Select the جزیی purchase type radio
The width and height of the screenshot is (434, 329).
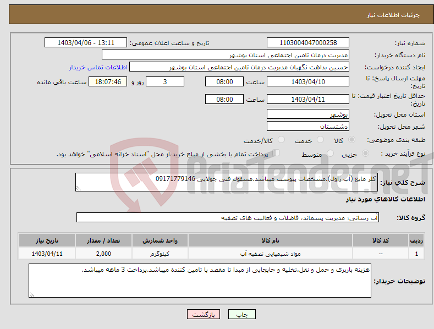365,153
